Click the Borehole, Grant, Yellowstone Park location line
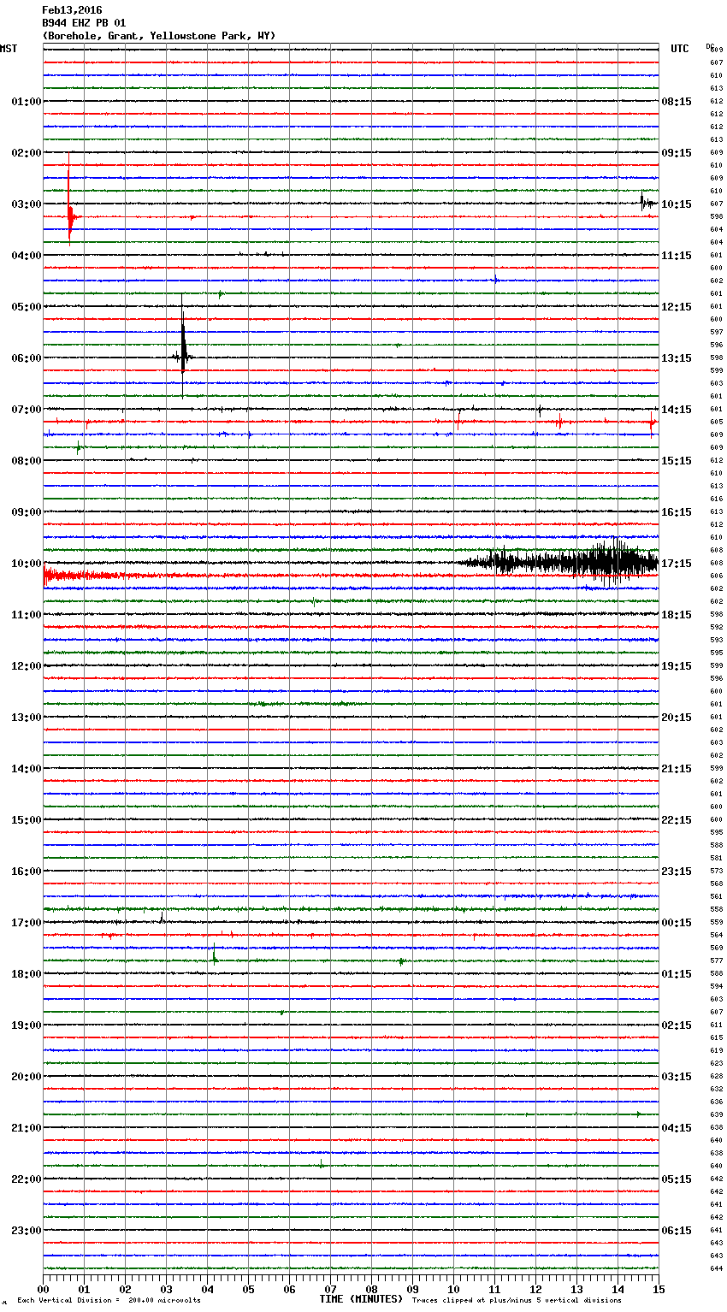 tap(159, 36)
